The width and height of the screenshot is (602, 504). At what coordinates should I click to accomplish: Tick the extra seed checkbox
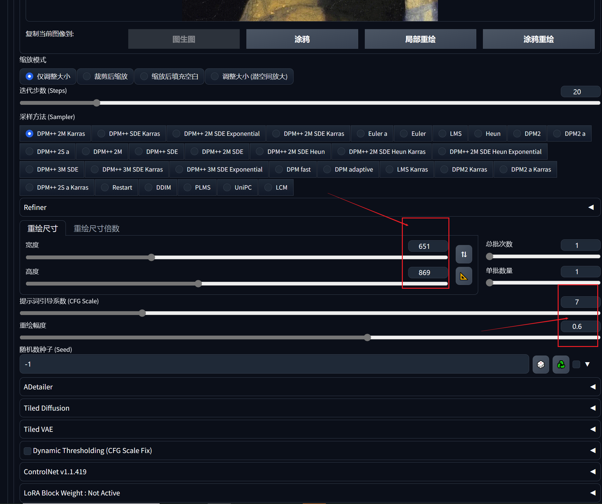click(x=576, y=364)
